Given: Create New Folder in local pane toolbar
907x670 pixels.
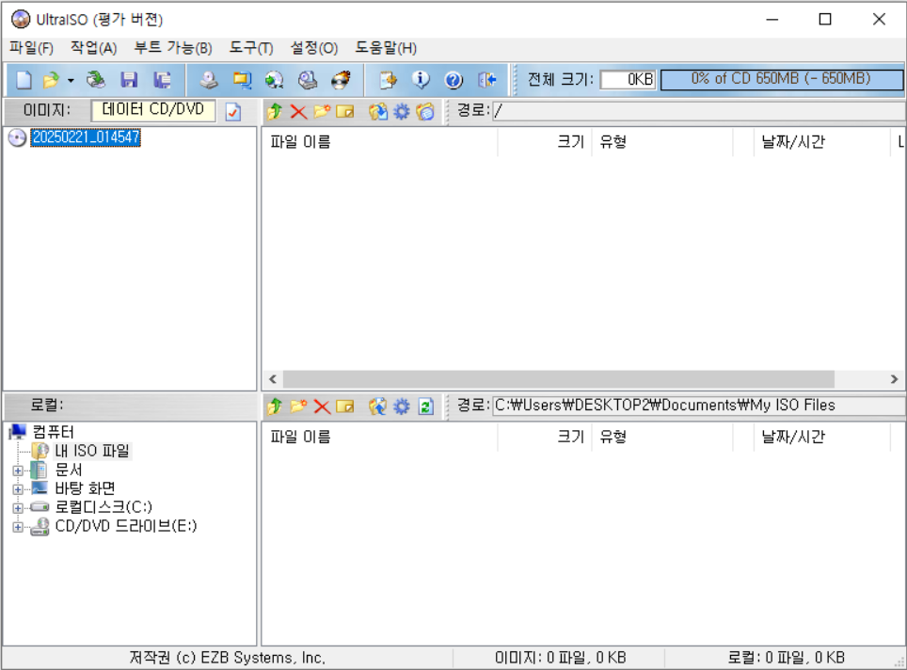Looking at the screenshot, I should [298, 407].
